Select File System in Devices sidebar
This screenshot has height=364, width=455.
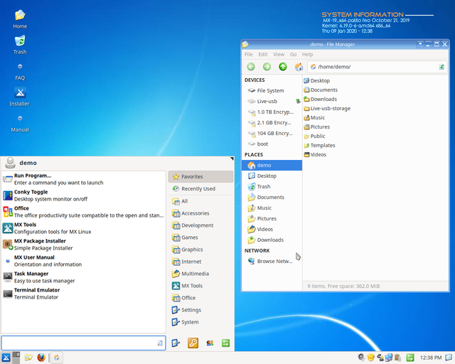point(272,90)
